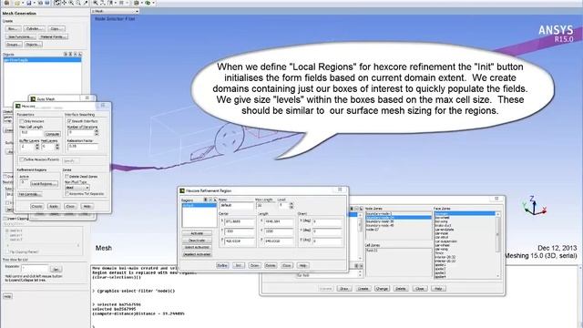Click the save (floppy disk) toolbar icon
Viewport: 583px width, 328px height.
click(28, 3)
